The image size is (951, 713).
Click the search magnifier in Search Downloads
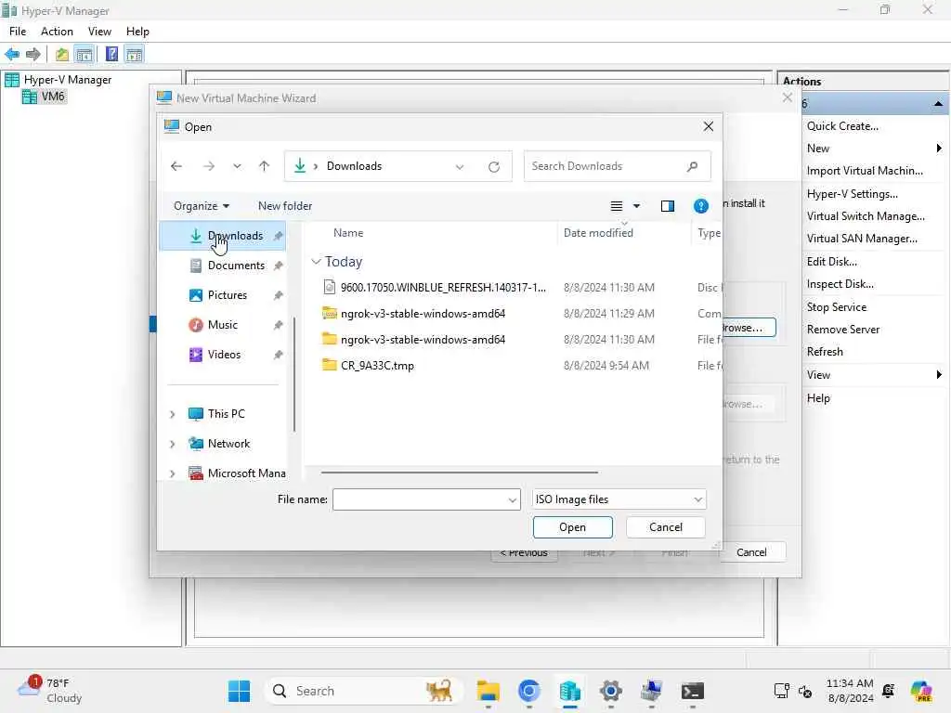(692, 166)
